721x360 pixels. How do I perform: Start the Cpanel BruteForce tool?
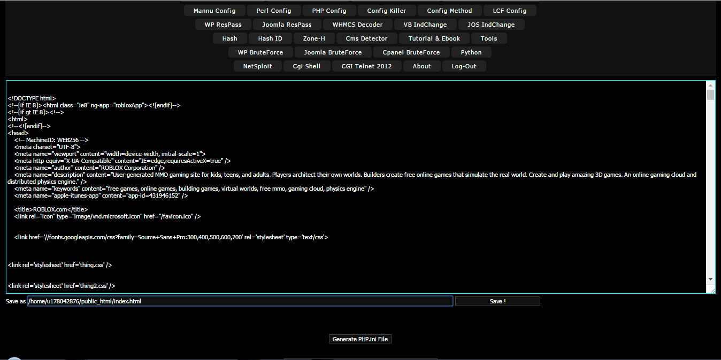tap(411, 52)
